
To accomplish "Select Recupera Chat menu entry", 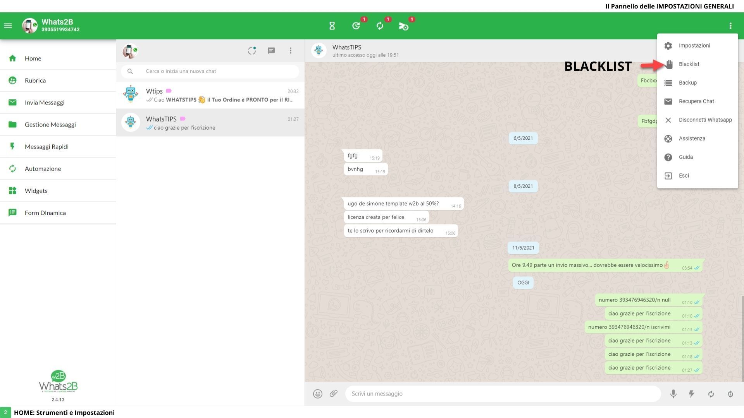I will coord(697,101).
